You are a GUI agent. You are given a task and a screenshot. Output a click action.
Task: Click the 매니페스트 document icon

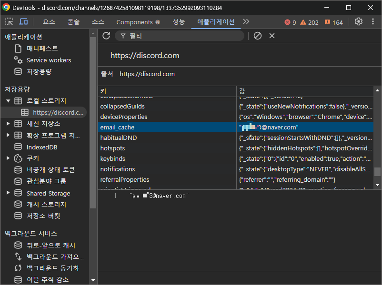(18, 49)
